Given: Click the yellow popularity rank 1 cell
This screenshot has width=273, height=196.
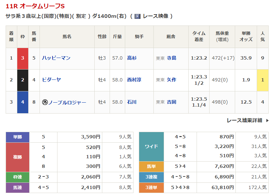Looking at the screenshot, I should pyautogui.click(x=262, y=80).
